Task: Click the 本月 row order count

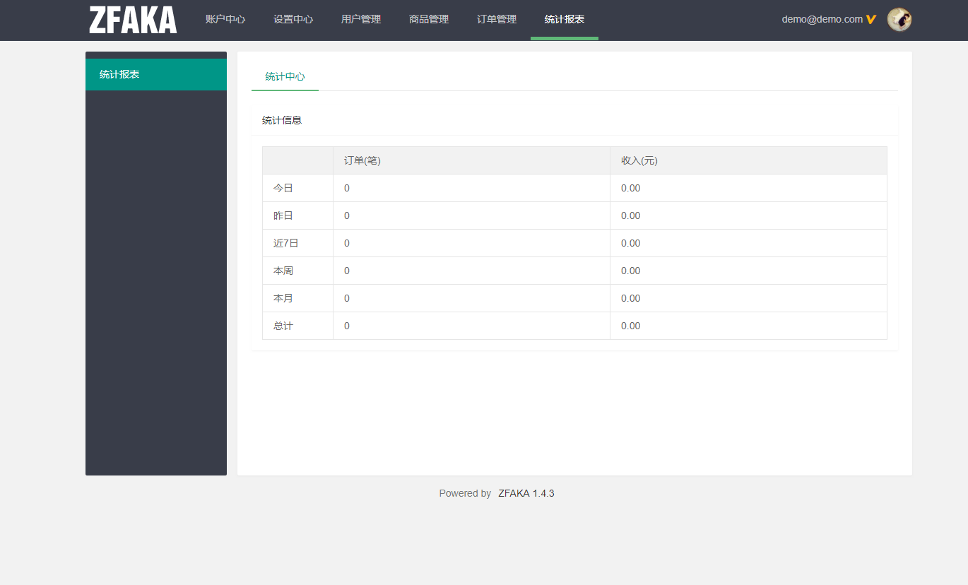Action: click(x=347, y=298)
